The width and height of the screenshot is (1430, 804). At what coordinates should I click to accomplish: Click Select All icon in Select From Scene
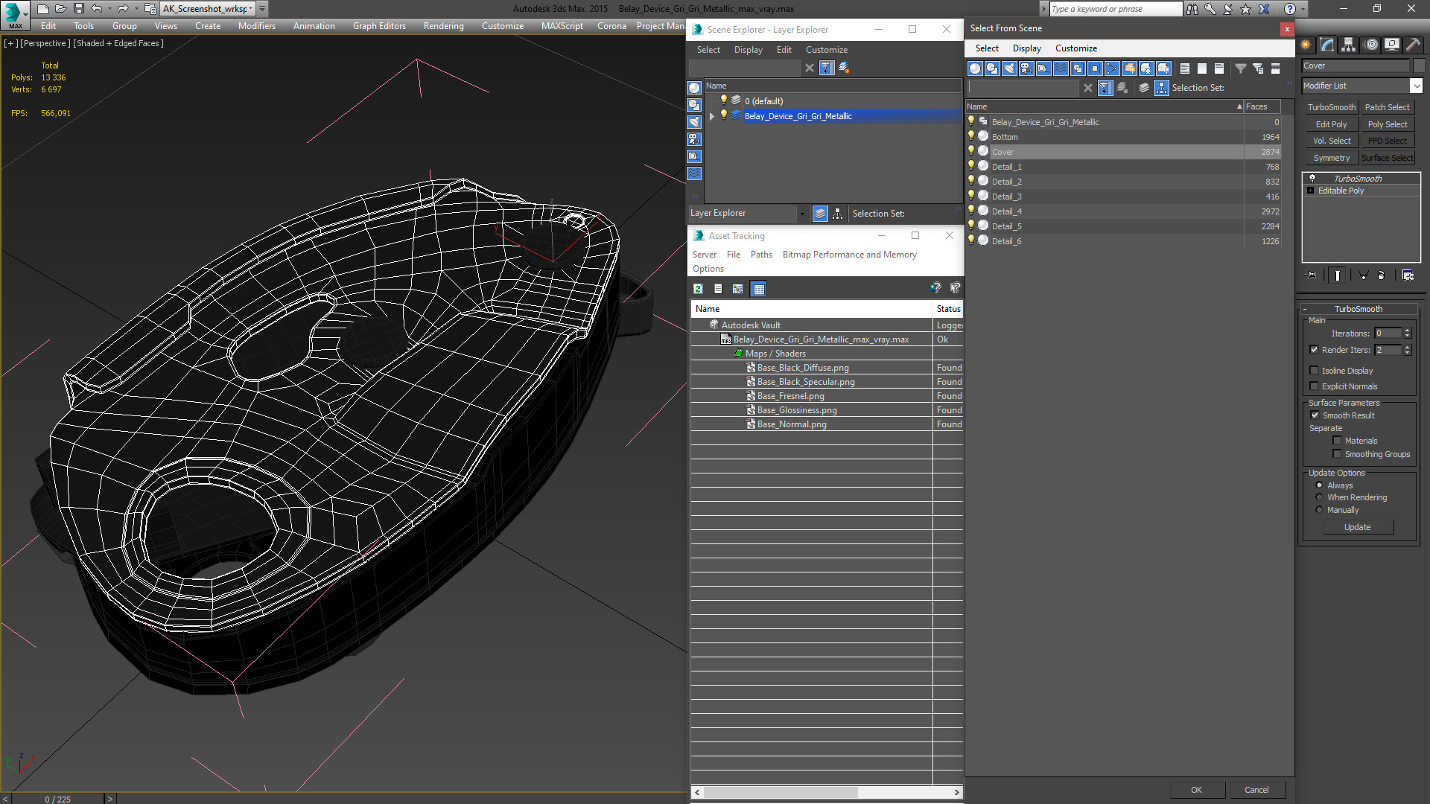pos(1185,68)
